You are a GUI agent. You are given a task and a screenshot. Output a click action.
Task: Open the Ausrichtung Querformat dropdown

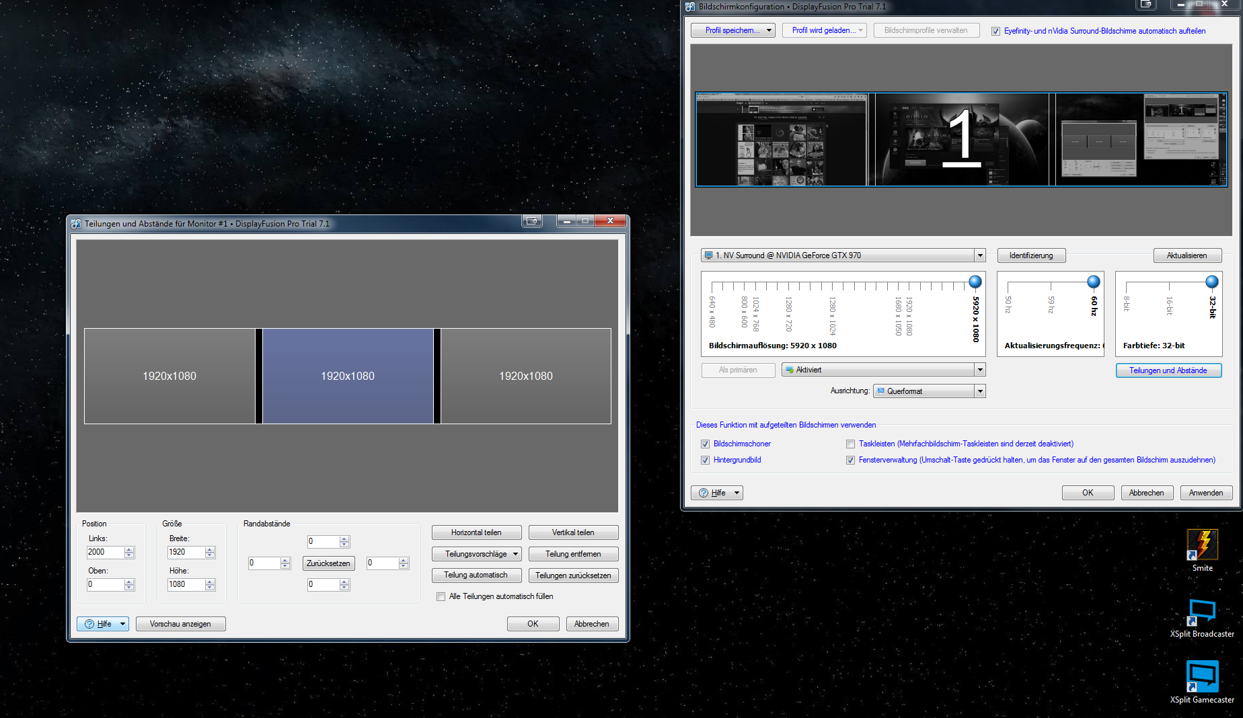[x=980, y=391]
